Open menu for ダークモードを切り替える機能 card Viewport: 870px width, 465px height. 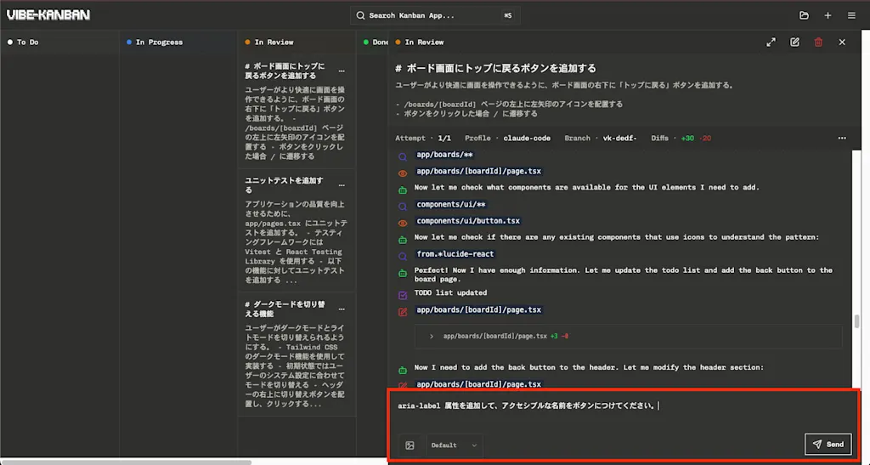342,309
